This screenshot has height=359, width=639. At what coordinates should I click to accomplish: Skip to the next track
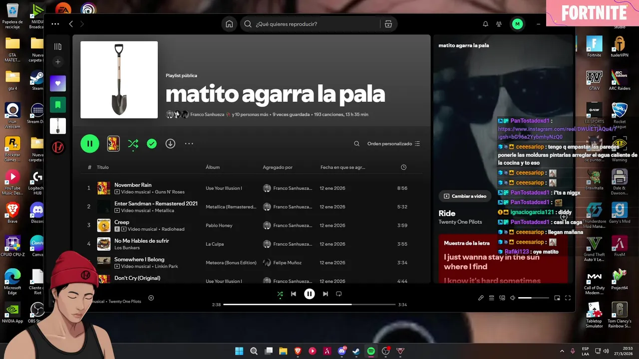click(x=325, y=294)
